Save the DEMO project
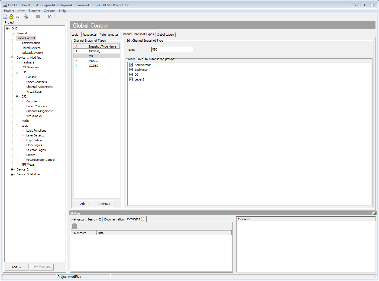This screenshot has width=379, height=281. pos(17,16)
